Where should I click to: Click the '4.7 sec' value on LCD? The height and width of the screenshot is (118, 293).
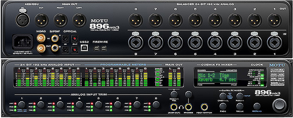click(x=228, y=80)
